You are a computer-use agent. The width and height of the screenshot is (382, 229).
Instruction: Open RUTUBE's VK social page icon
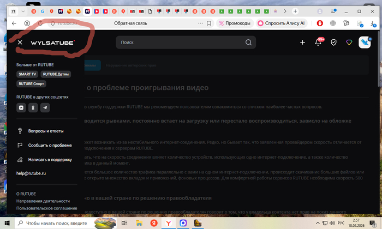pos(21,107)
